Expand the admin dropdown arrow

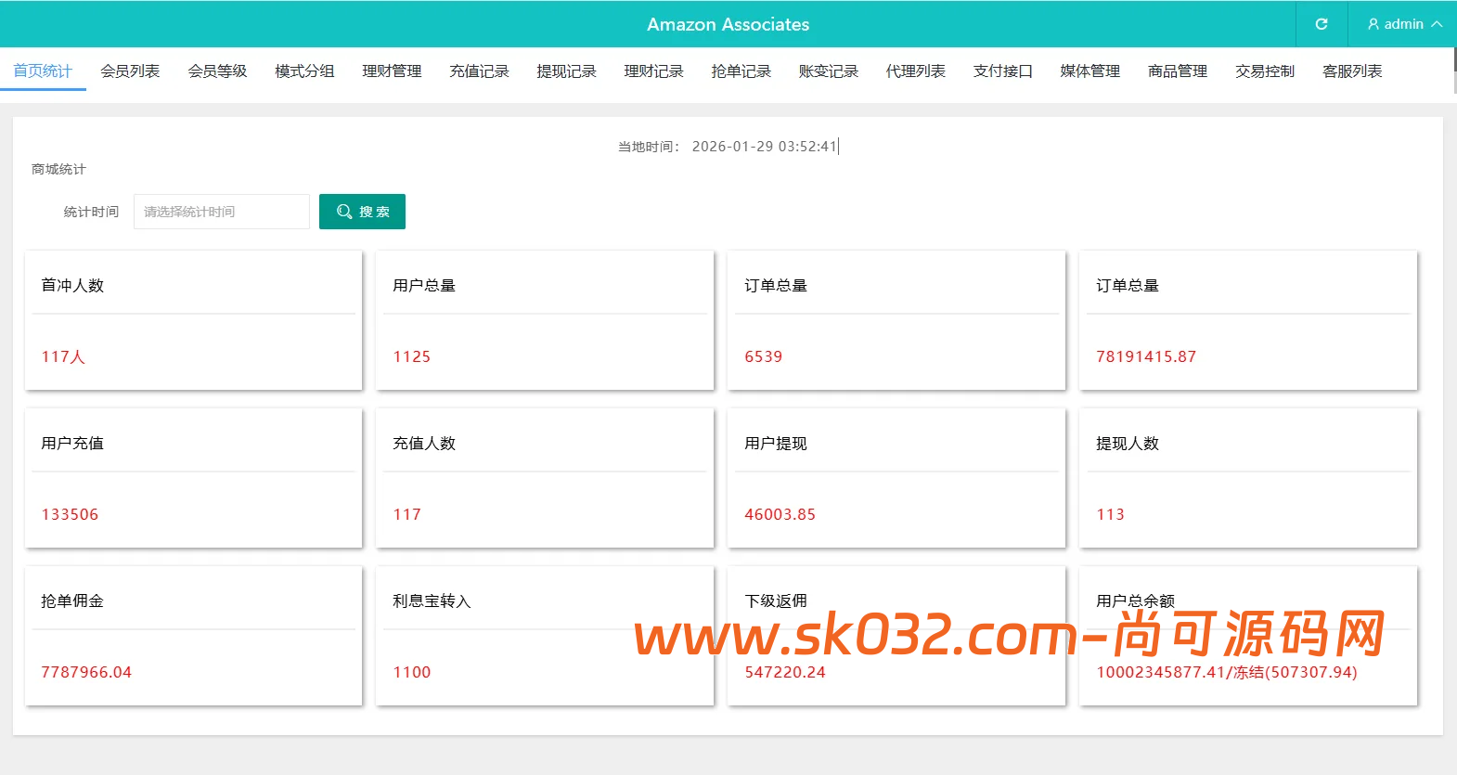tap(1437, 24)
